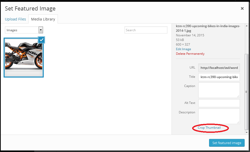
Task: Click into the Caption text area
Action: pos(219,90)
